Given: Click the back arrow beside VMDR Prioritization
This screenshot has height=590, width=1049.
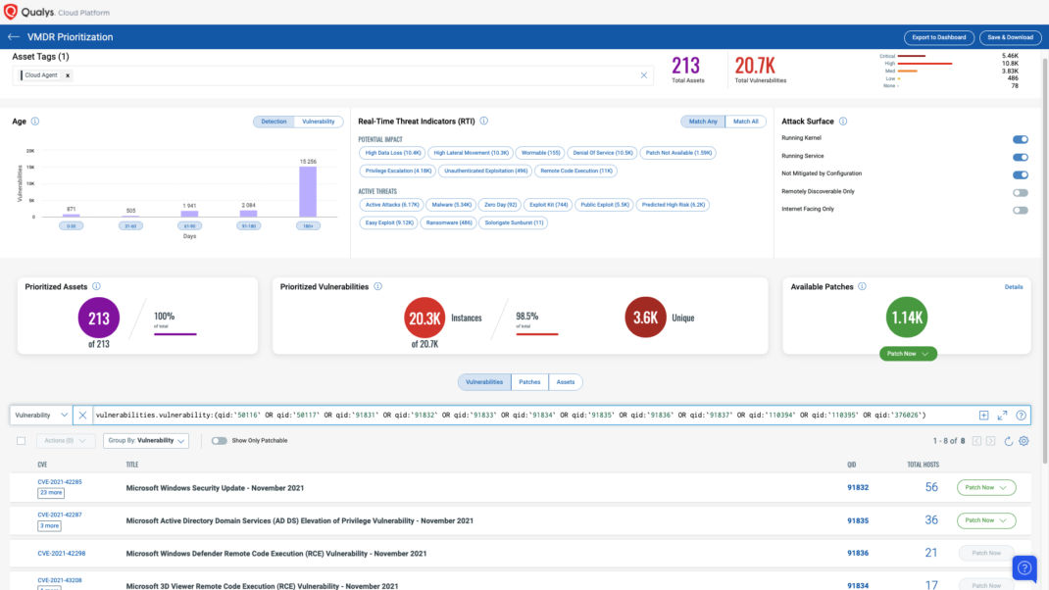Looking at the screenshot, I should tap(14, 37).
